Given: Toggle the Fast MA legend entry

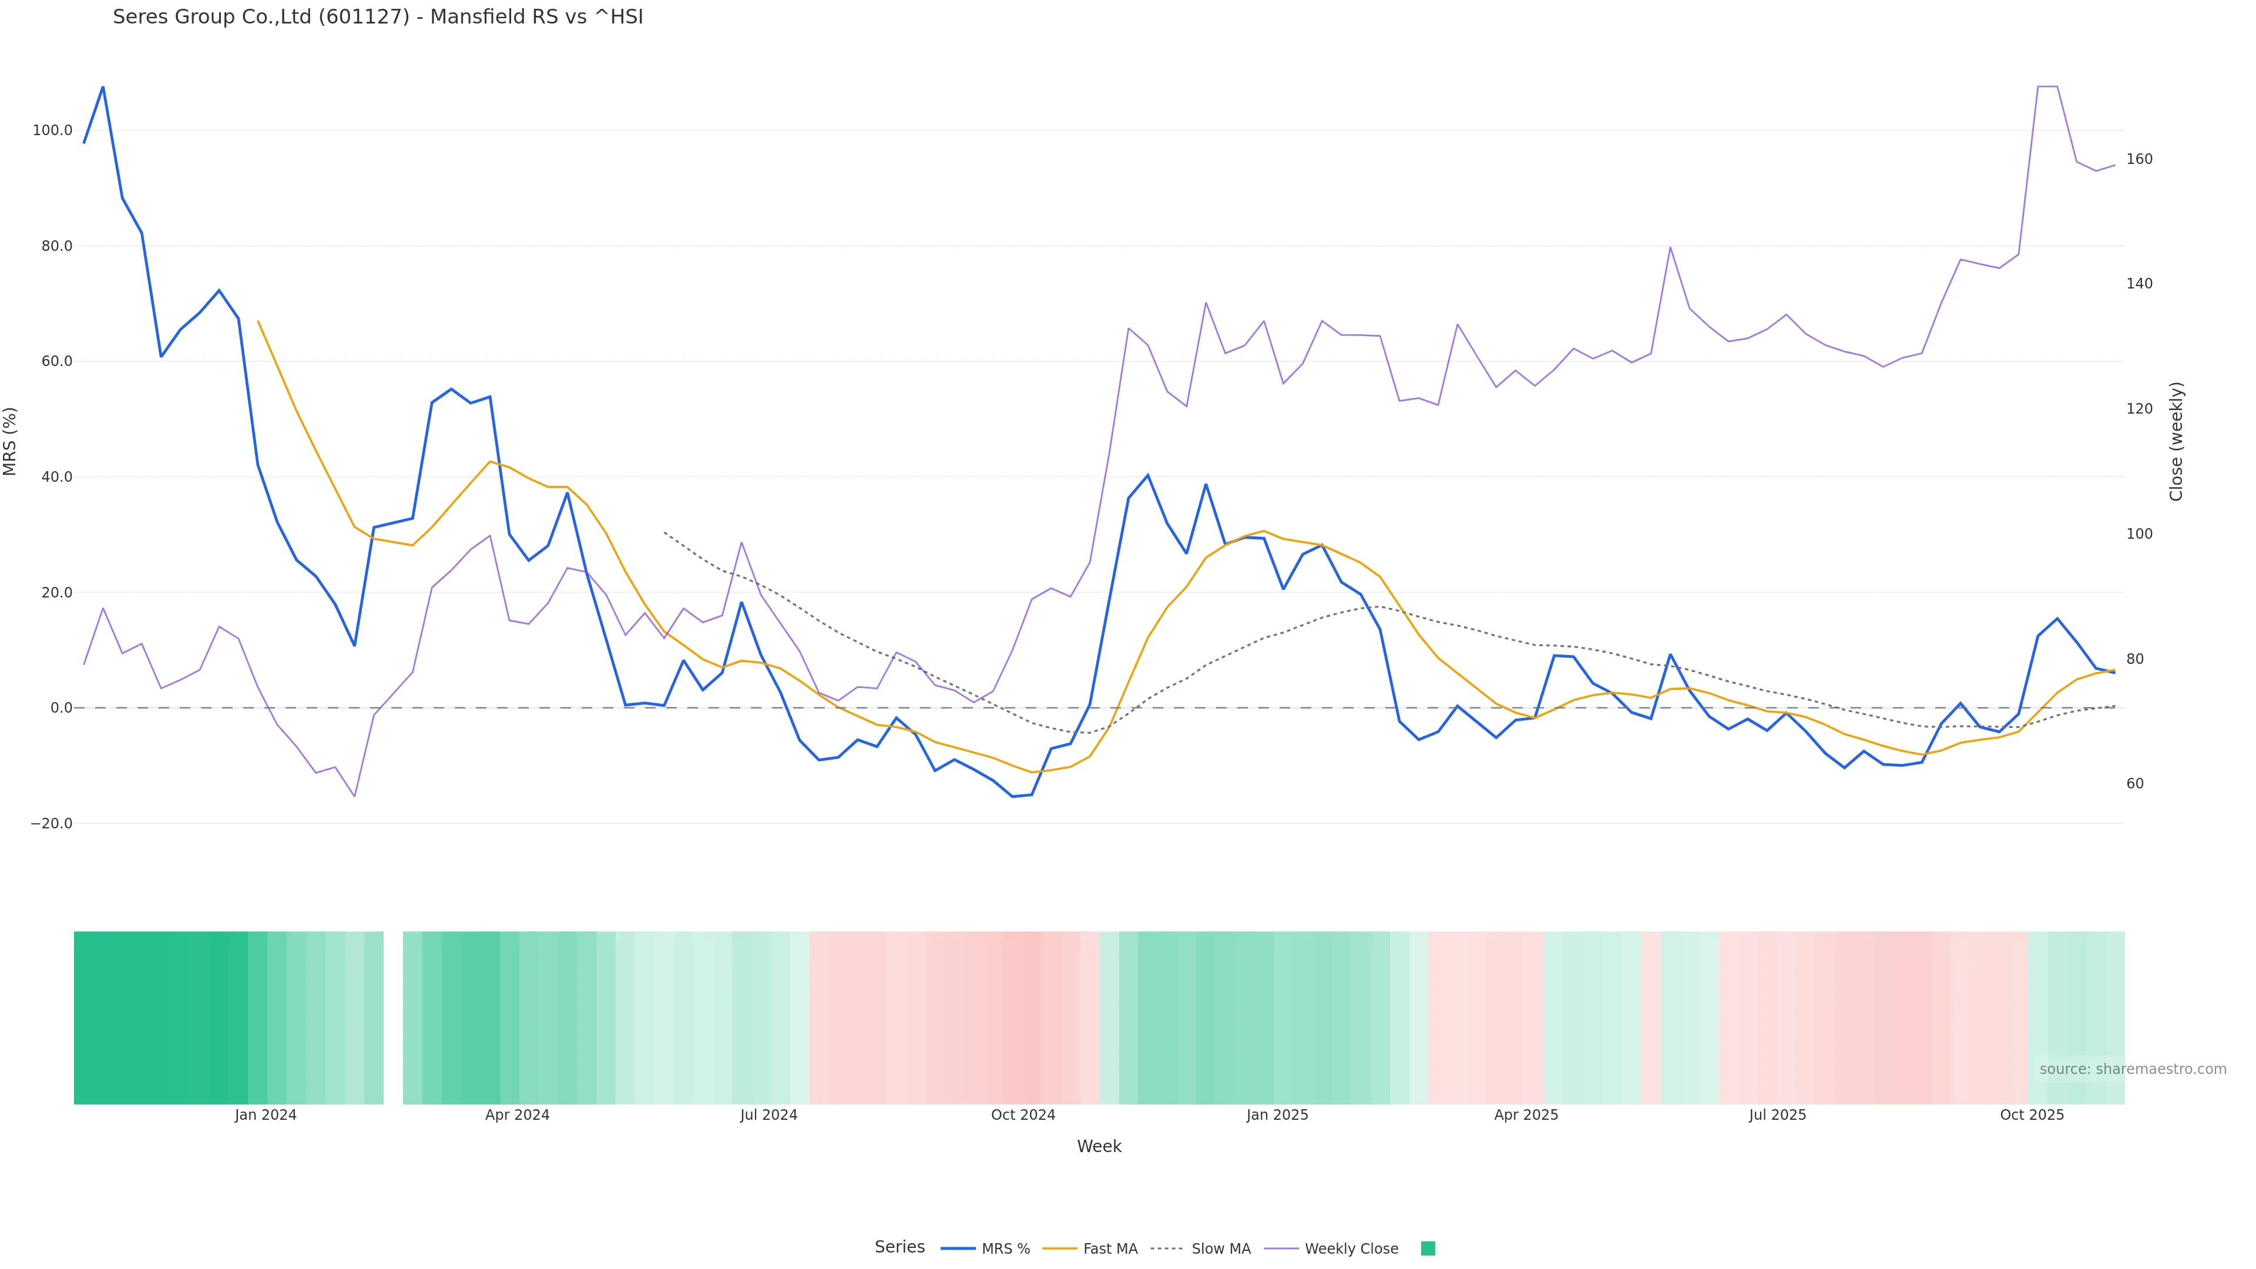Looking at the screenshot, I should (x=1110, y=1249).
